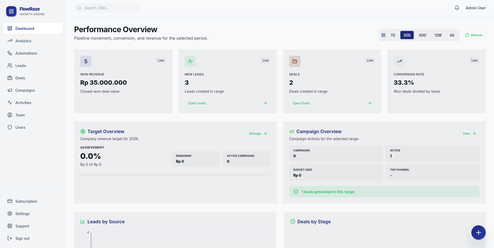The height and width of the screenshot is (248, 494).
Task: Click the Open Deals link
Action: pos(332,103)
